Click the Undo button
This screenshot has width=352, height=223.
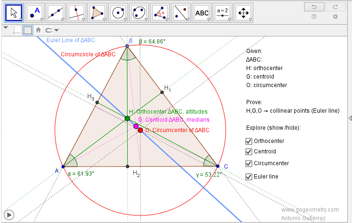(x=314, y=7)
